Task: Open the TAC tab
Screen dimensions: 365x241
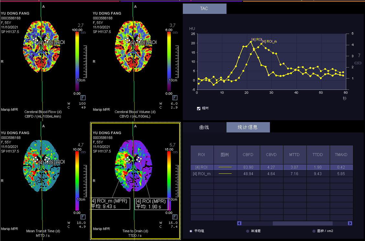Action: point(204,8)
